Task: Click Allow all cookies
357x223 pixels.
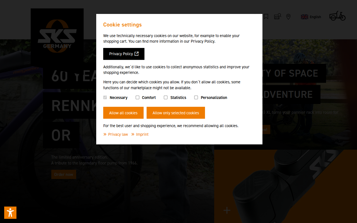Action: click(x=123, y=113)
